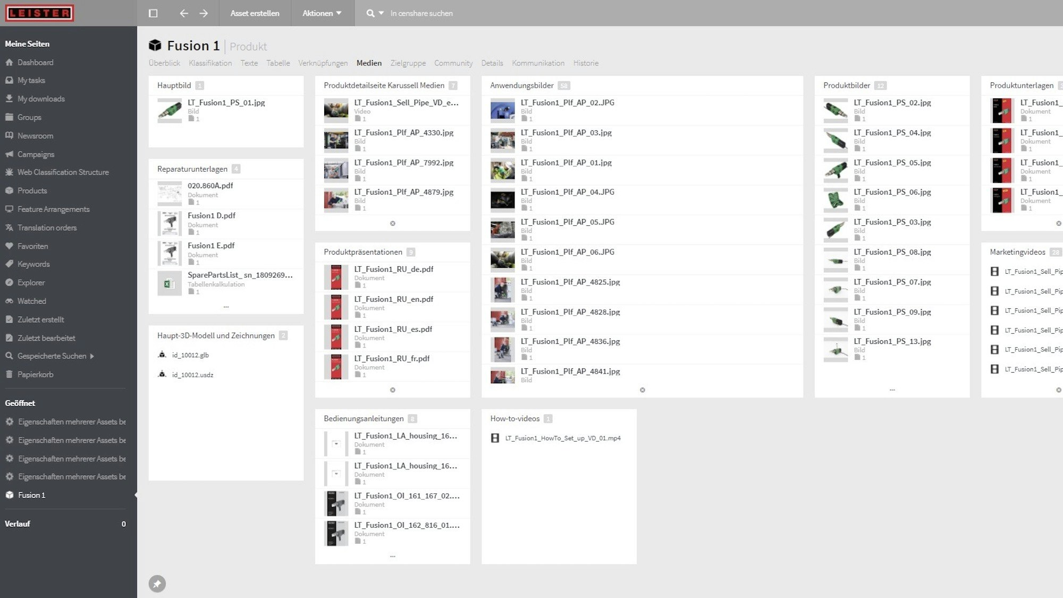This screenshot has width=1063, height=598.
Task: Click the Explorer sidebar icon
Action: coord(10,283)
